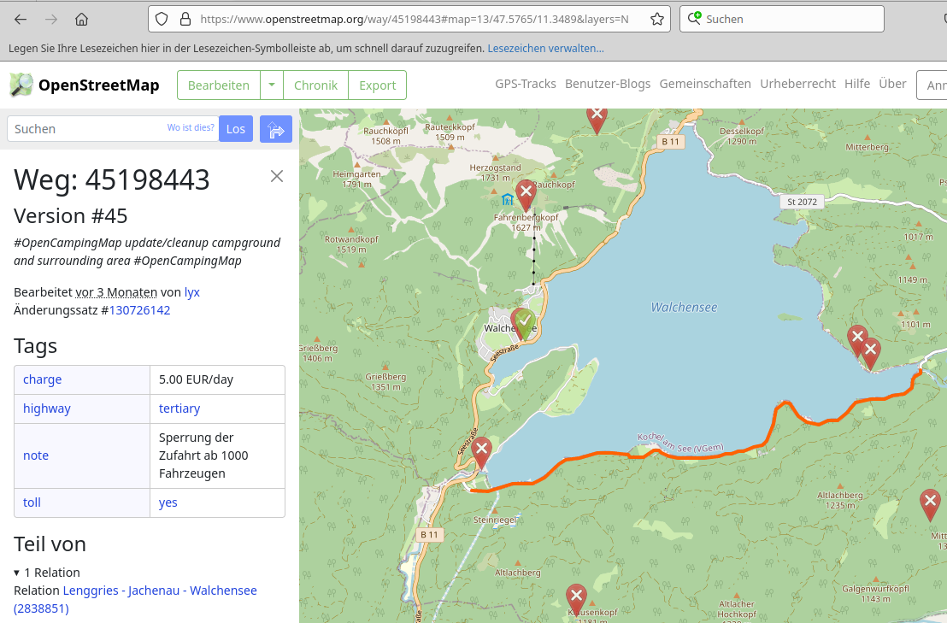Click green checkmark marker at Walchensee

(524, 322)
